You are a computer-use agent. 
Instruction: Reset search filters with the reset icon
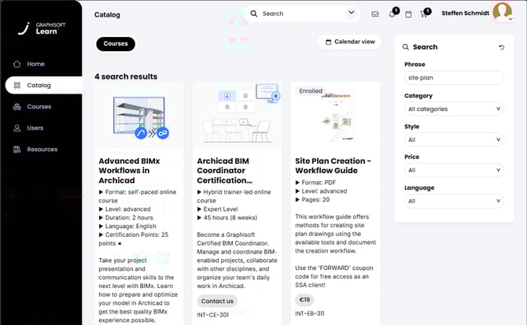tap(502, 47)
